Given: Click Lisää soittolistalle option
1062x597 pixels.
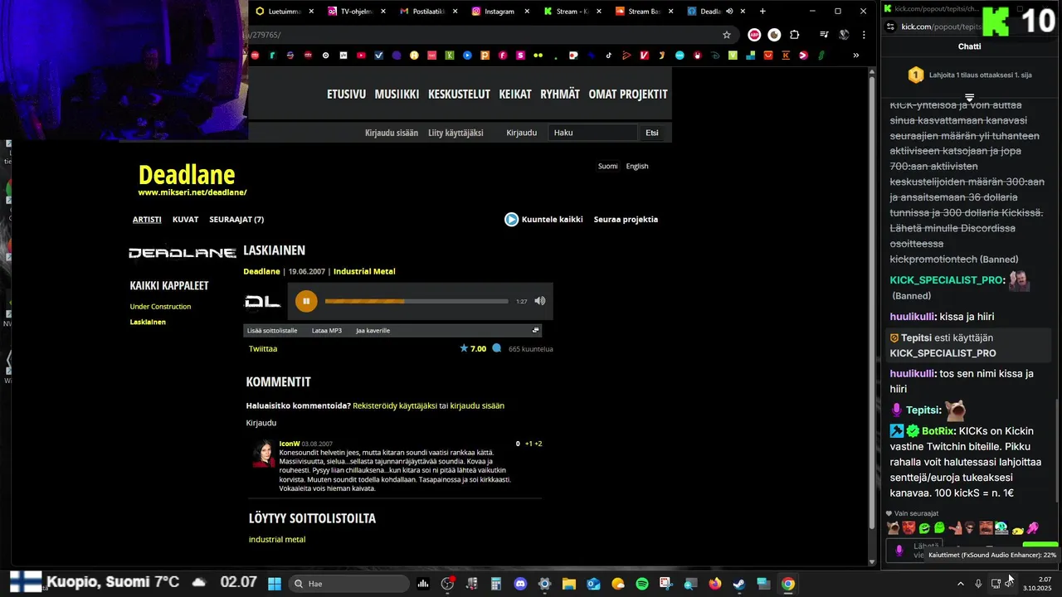Looking at the screenshot, I should tap(272, 330).
